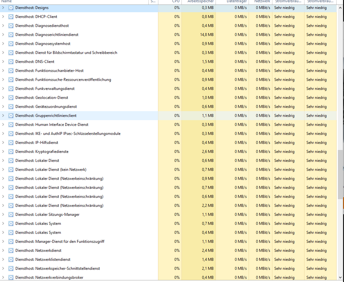This screenshot has height=282, width=344.
Task: Click 0 MBit/s in the Netzwerklistendienst row
Action: (263, 260)
